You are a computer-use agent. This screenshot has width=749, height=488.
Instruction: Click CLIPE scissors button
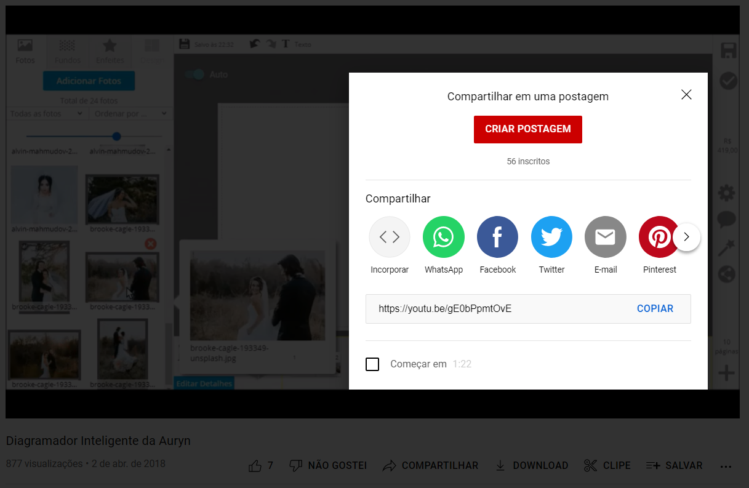click(607, 466)
